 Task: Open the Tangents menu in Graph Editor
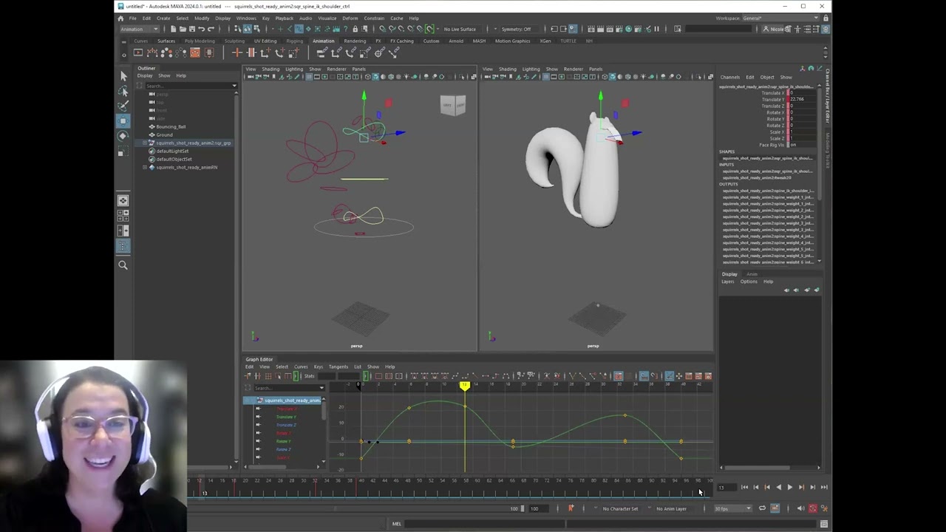pyautogui.click(x=338, y=366)
